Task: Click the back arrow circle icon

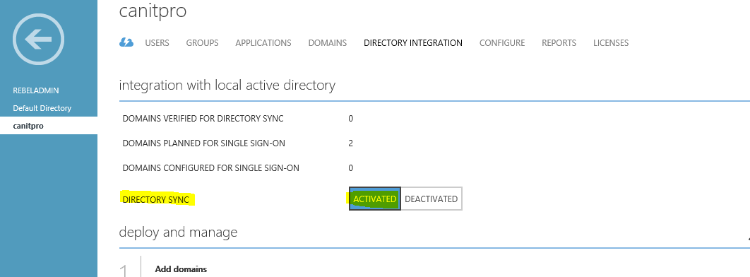Action: [38, 40]
